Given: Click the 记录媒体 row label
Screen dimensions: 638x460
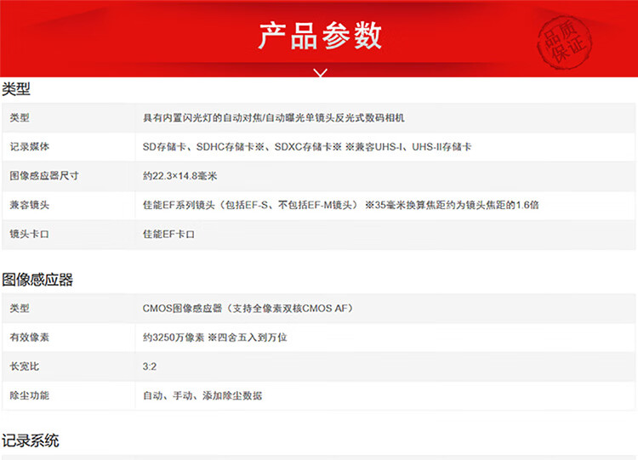Looking at the screenshot, I should pyautogui.click(x=29, y=146).
